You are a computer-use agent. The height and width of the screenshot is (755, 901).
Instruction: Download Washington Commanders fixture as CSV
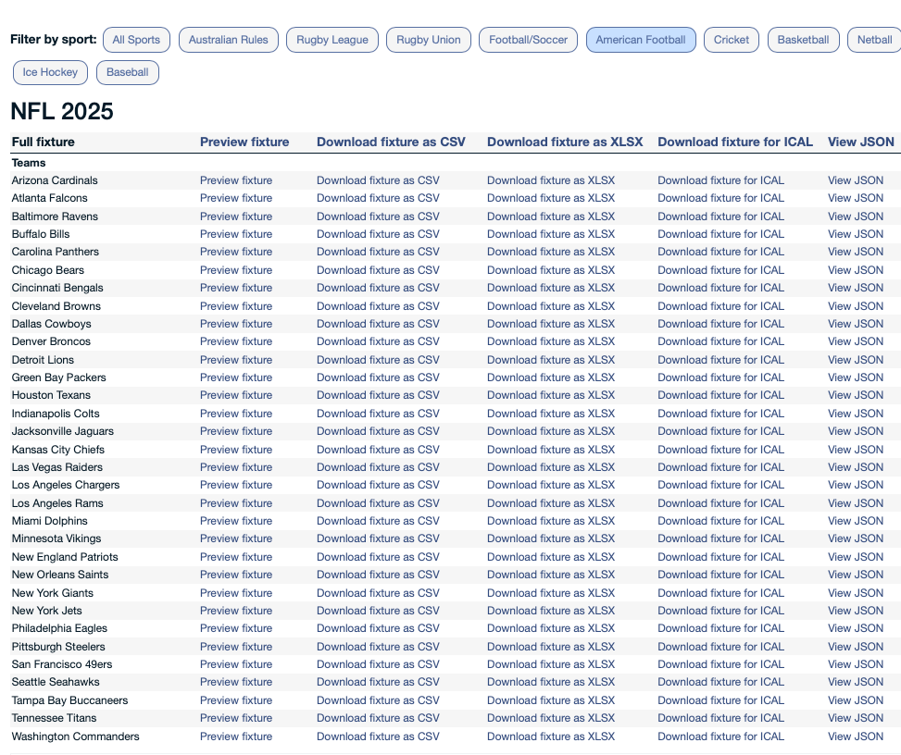378,736
